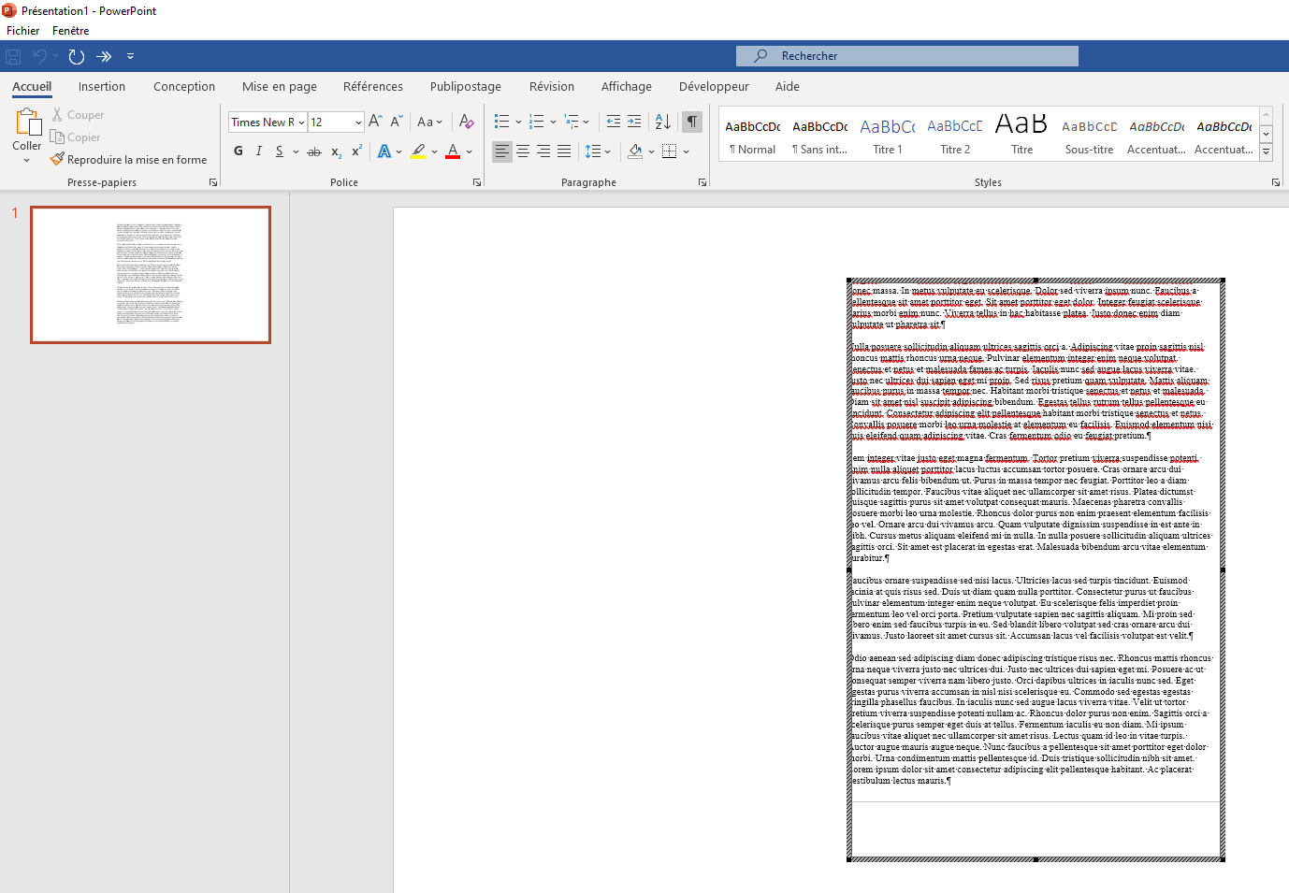Open the Fenêtre menu
This screenshot has height=893, width=1289.
pyautogui.click(x=71, y=31)
